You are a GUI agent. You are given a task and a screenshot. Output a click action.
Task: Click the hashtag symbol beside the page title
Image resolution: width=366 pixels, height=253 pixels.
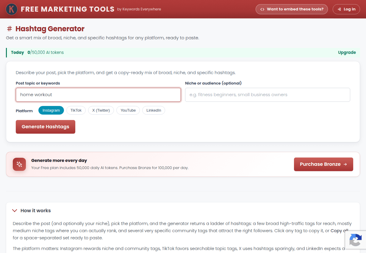click(x=10, y=29)
